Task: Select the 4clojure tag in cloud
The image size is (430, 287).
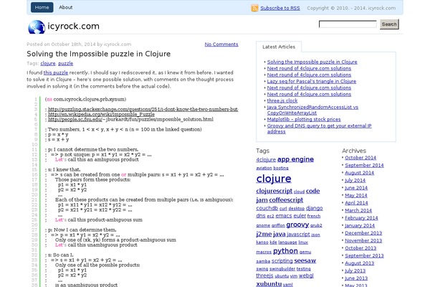Action: coord(266,159)
